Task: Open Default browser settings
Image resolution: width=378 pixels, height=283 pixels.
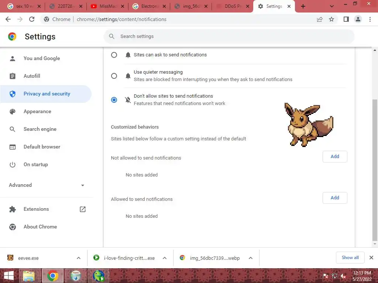Action: tap(46, 147)
